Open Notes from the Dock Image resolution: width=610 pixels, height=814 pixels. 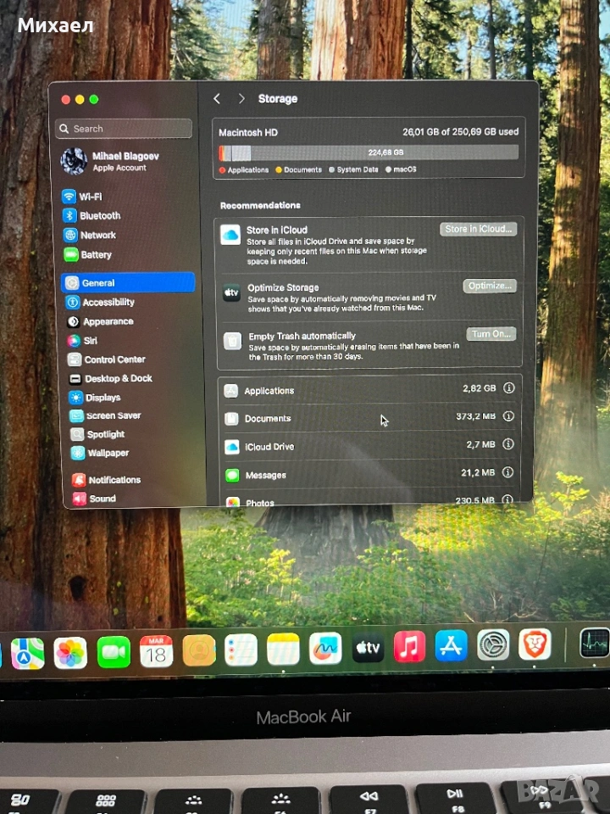283,649
